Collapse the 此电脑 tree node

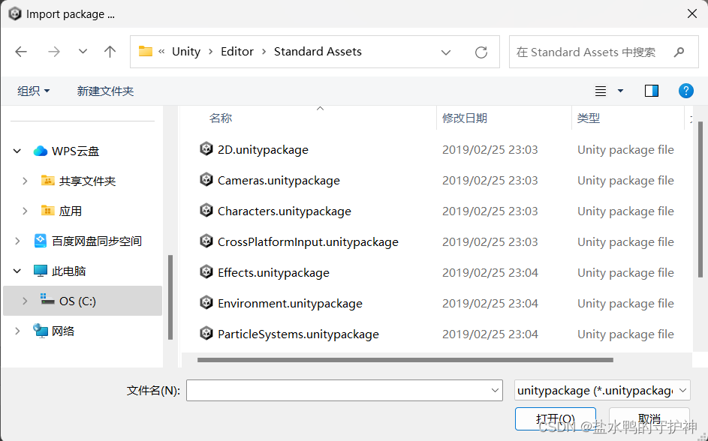(17, 271)
